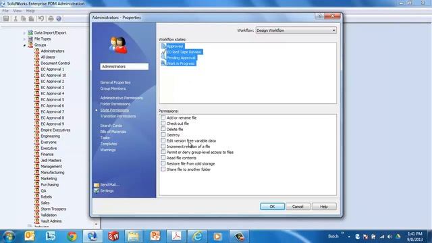
Task: Click the volume icon in system tray
Action: tap(389, 237)
